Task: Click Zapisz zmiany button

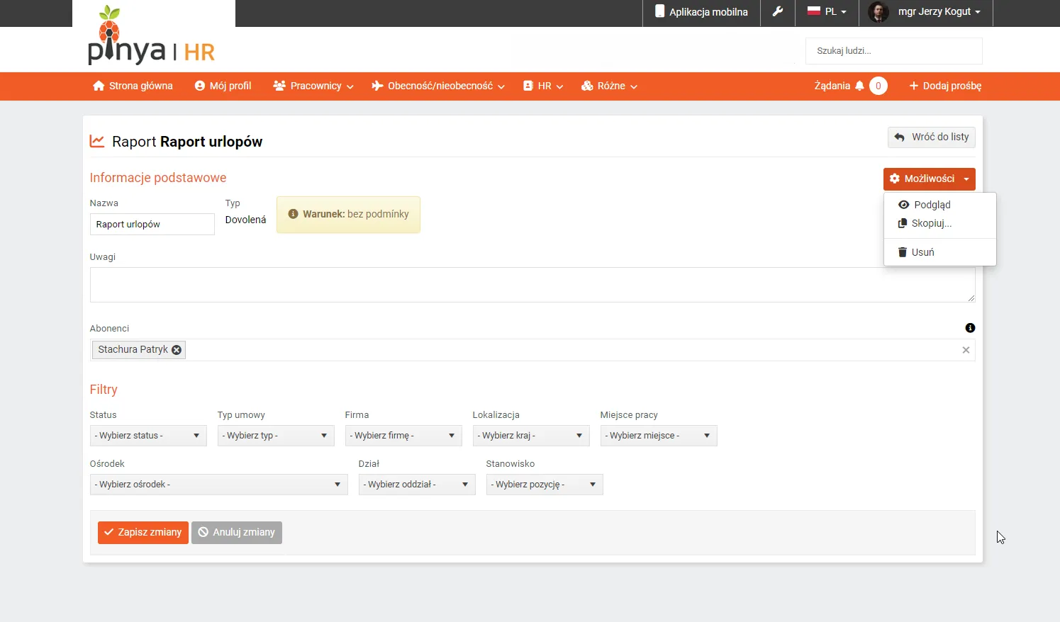Action: [143, 533]
